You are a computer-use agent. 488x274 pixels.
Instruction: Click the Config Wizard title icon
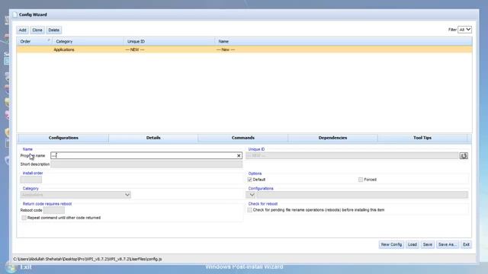[15, 14]
